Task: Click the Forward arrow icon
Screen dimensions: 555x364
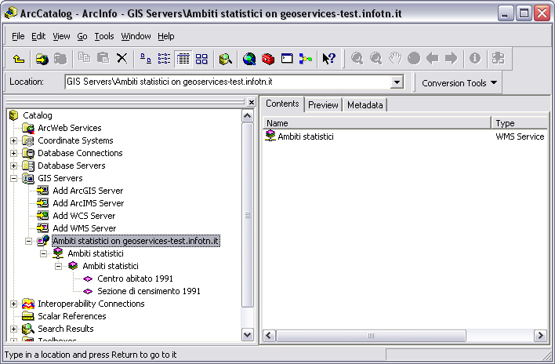Action: (451, 58)
